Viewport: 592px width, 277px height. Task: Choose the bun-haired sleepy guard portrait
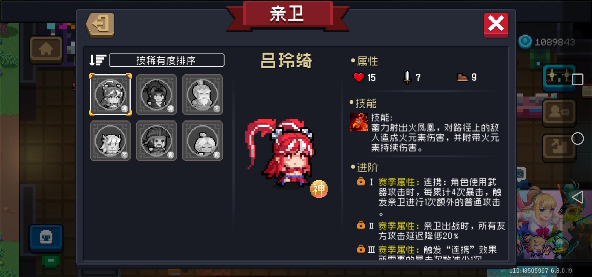[202, 141]
